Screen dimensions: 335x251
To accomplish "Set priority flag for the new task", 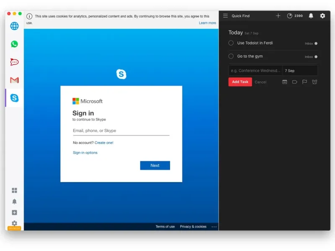I will pos(305,82).
